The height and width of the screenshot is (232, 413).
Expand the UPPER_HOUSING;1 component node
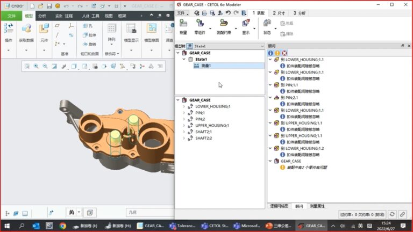point(184,126)
